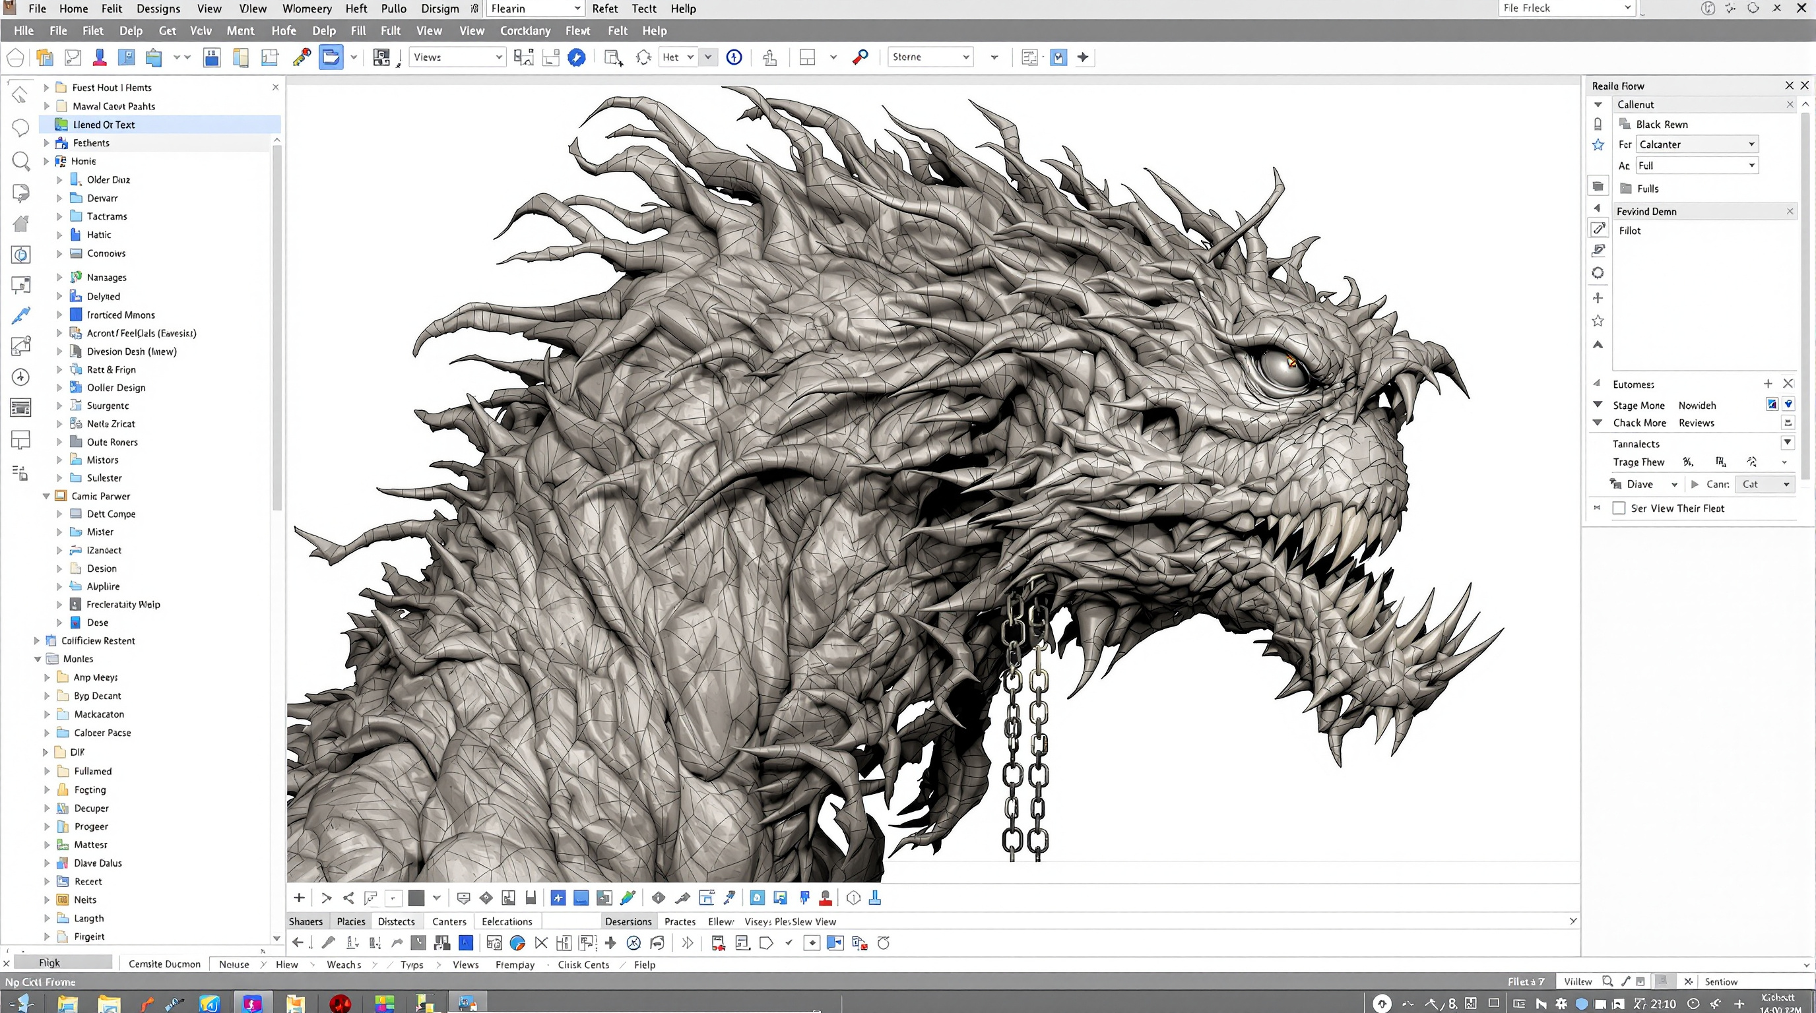Click the Reviews link beside Chack More
1816x1013 pixels.
pos(1696,423)
